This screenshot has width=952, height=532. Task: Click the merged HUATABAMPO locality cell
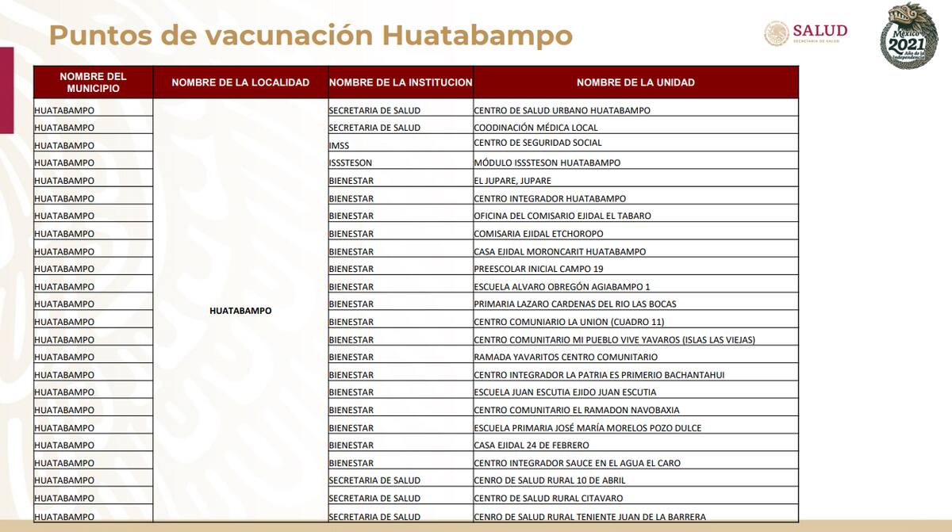240,311
